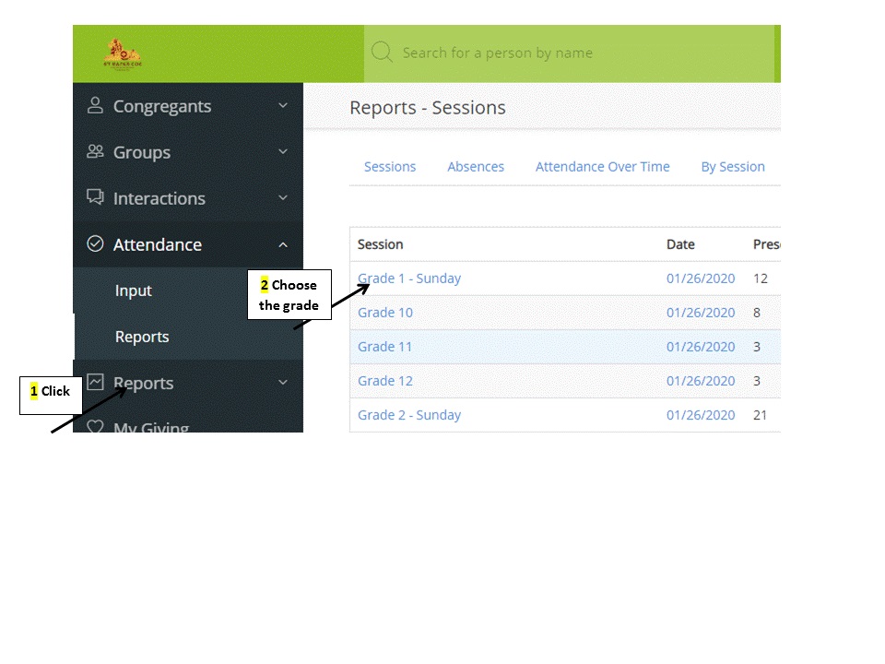Click the Groups people icon
The height and width of the screenshot is (664, 885).
pyautogui.click(x=95, y=151)
